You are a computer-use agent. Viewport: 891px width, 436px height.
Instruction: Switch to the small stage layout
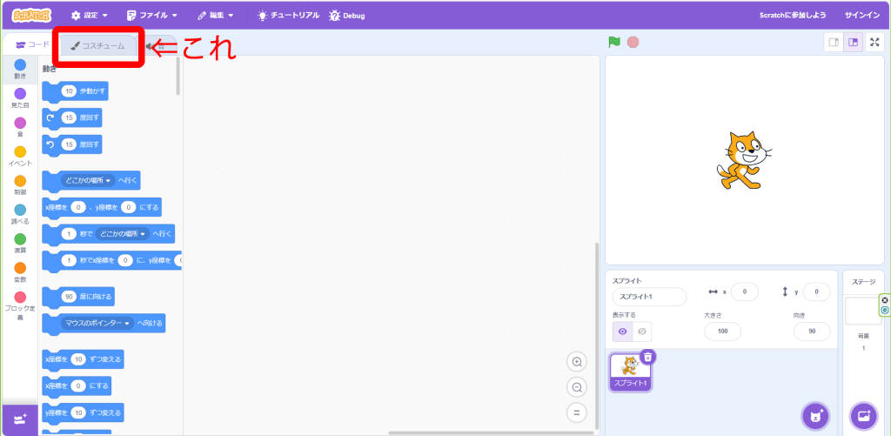(834, 42)
